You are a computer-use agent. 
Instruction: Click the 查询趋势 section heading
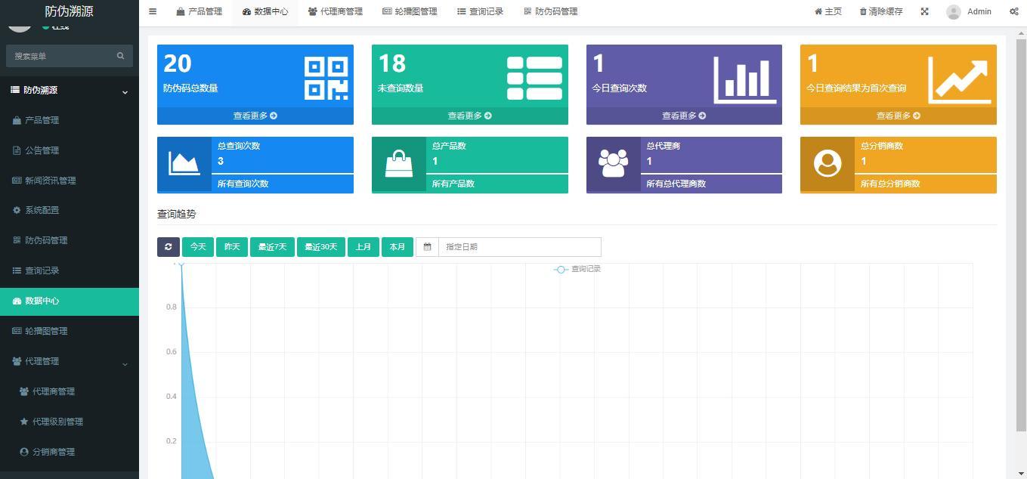point(177,215)
